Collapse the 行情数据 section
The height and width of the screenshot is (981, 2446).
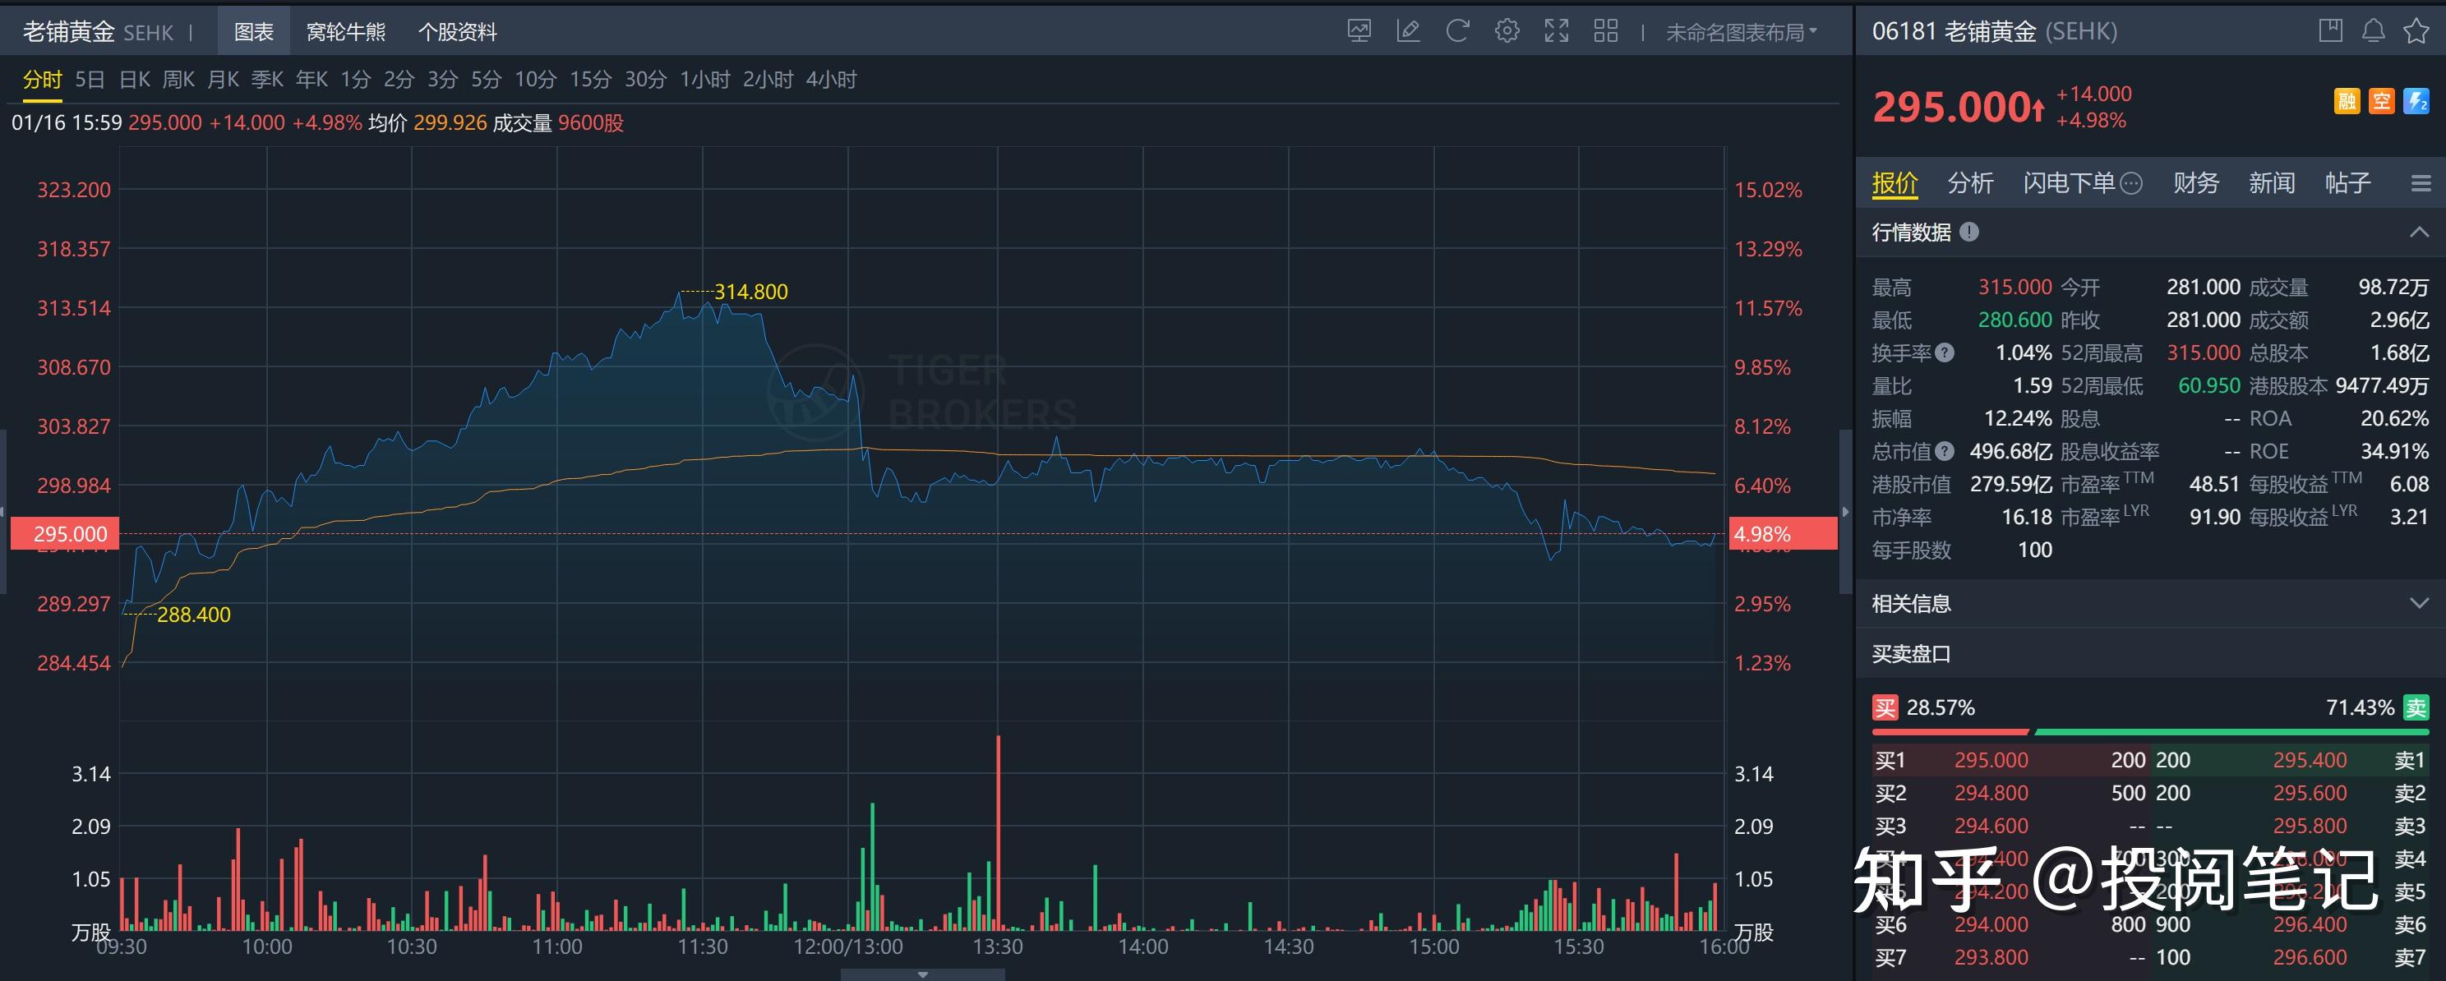click(x=2420, y=232)
